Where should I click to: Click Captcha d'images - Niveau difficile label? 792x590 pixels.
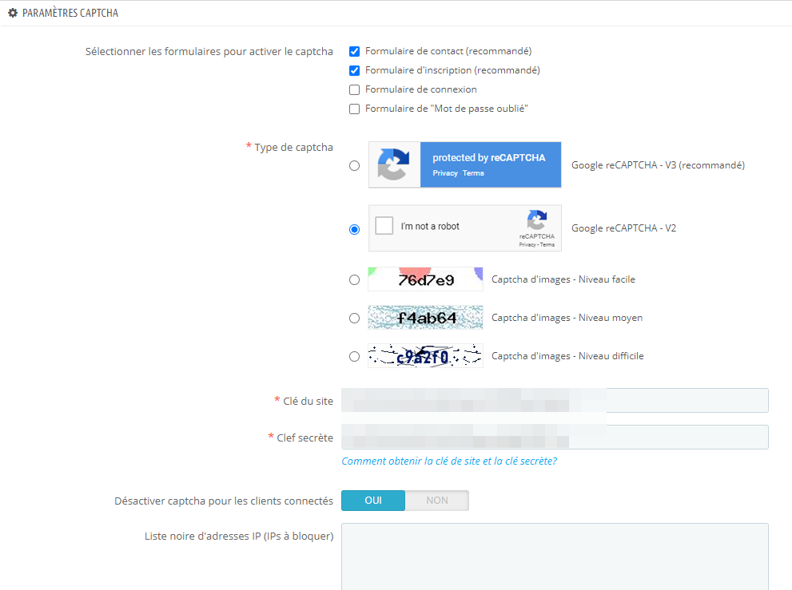coord(567,356)
